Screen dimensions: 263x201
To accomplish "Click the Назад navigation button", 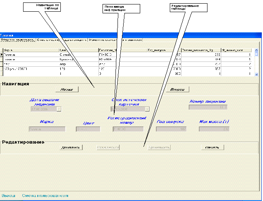I will point(67,89).
